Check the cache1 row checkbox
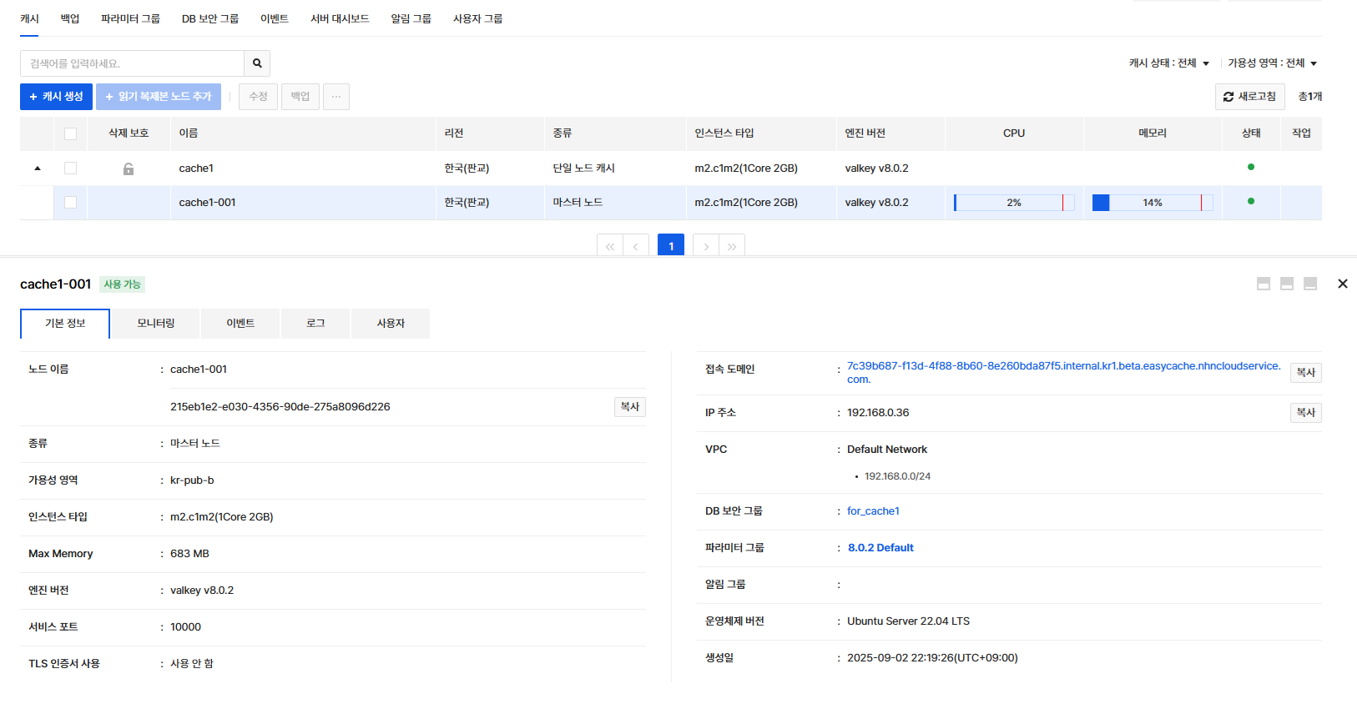The image size is (1357, 709). 70,168
